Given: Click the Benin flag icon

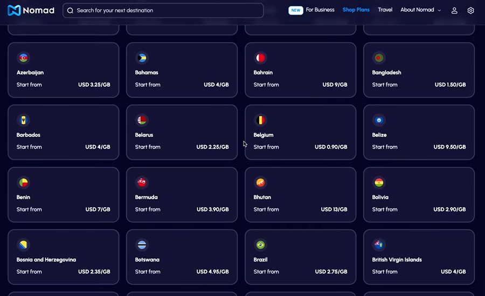Looking at the screenshot, I should coord(24,182).
